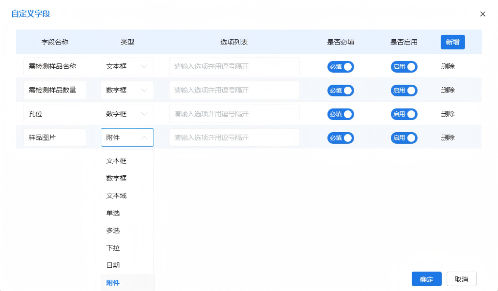
Task: Toggle 启用 switch for 样品图片 row
Action: 404,138
